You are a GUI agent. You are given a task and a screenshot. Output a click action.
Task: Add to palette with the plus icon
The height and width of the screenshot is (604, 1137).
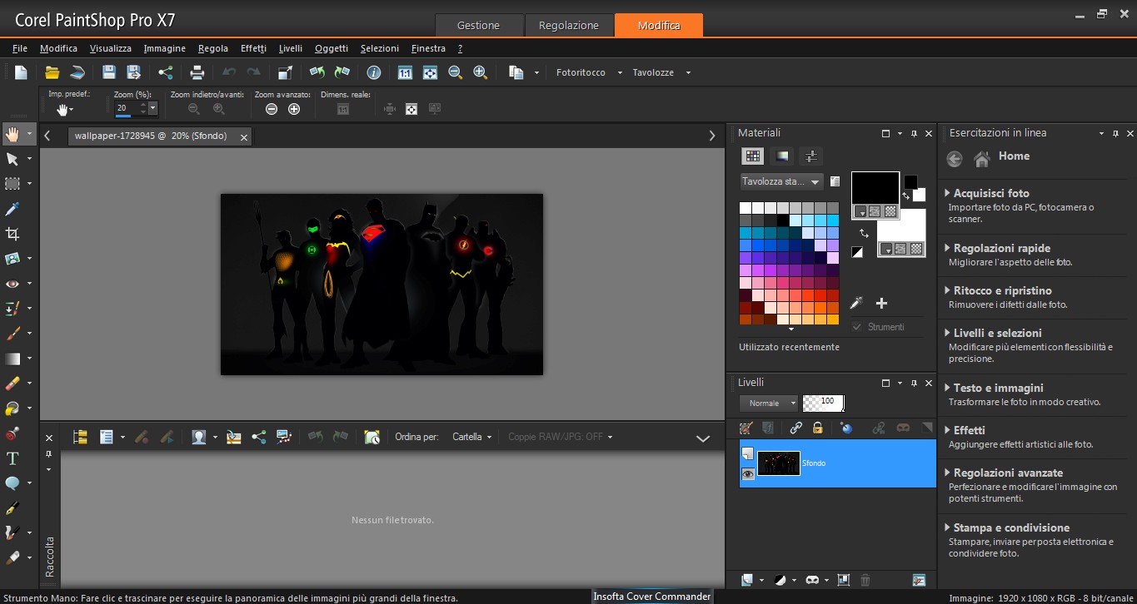881,304
